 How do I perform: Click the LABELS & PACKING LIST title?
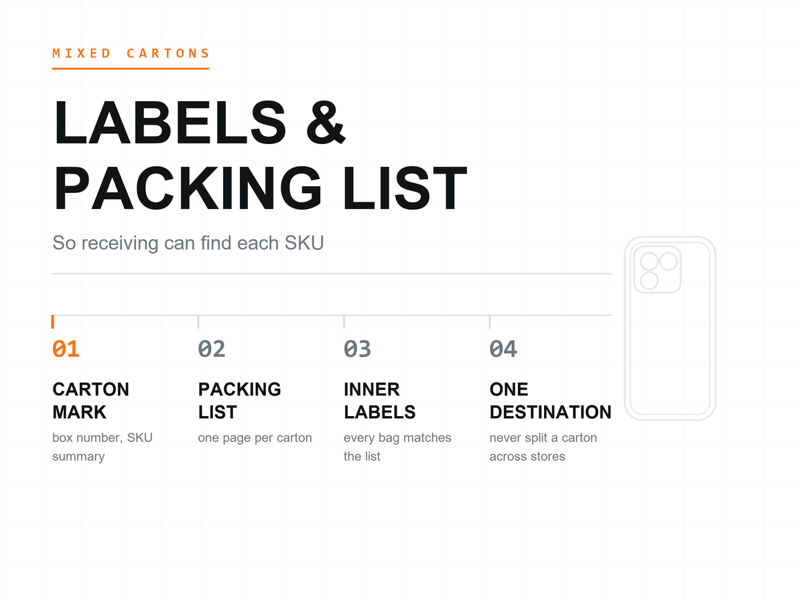(x=260, y=155)
